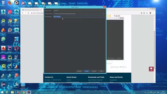Open the language indicator in system tray

click(x=158, y=92)
